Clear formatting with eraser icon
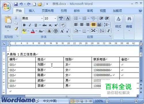144x104 pixels. coord(63,25)
